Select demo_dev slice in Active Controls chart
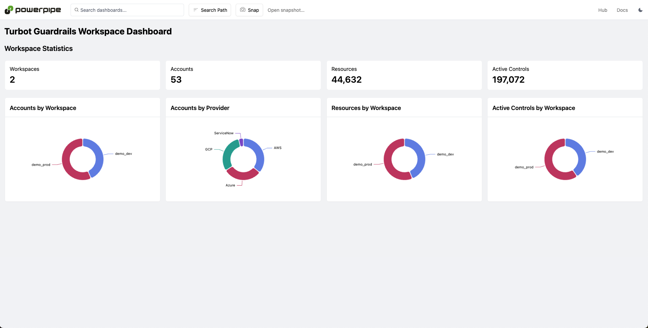The image size is (648, 328). click(x=581, y=155)
